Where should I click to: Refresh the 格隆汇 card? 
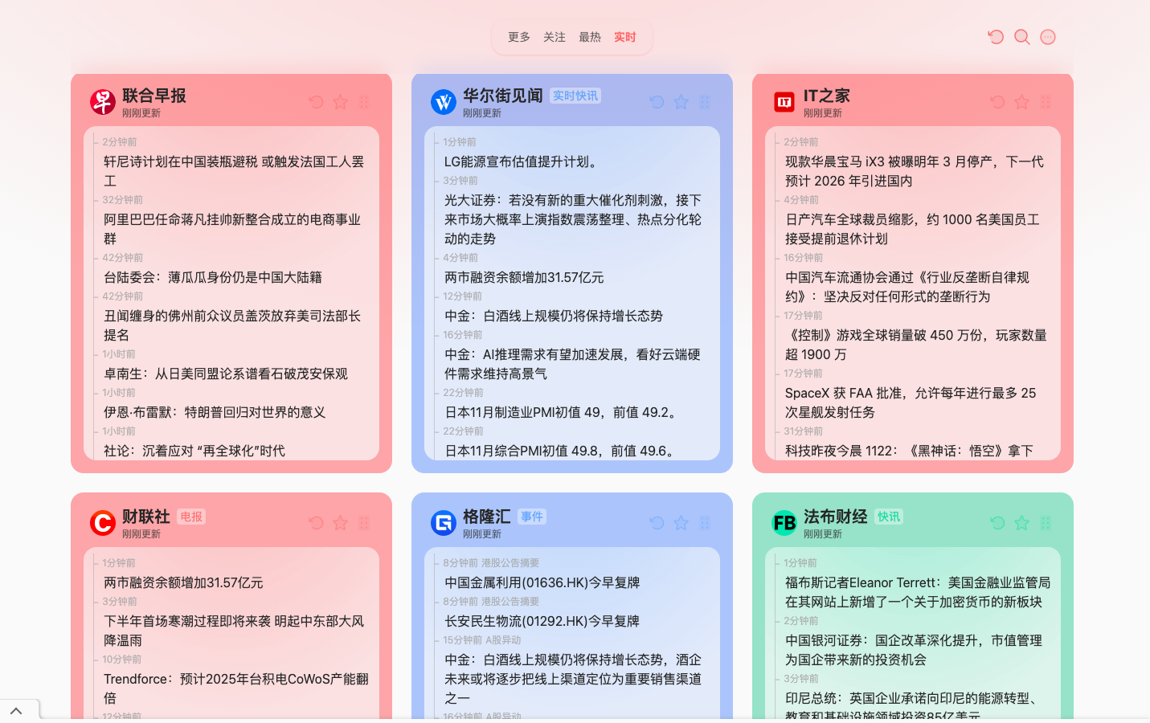tap(657, 523)
